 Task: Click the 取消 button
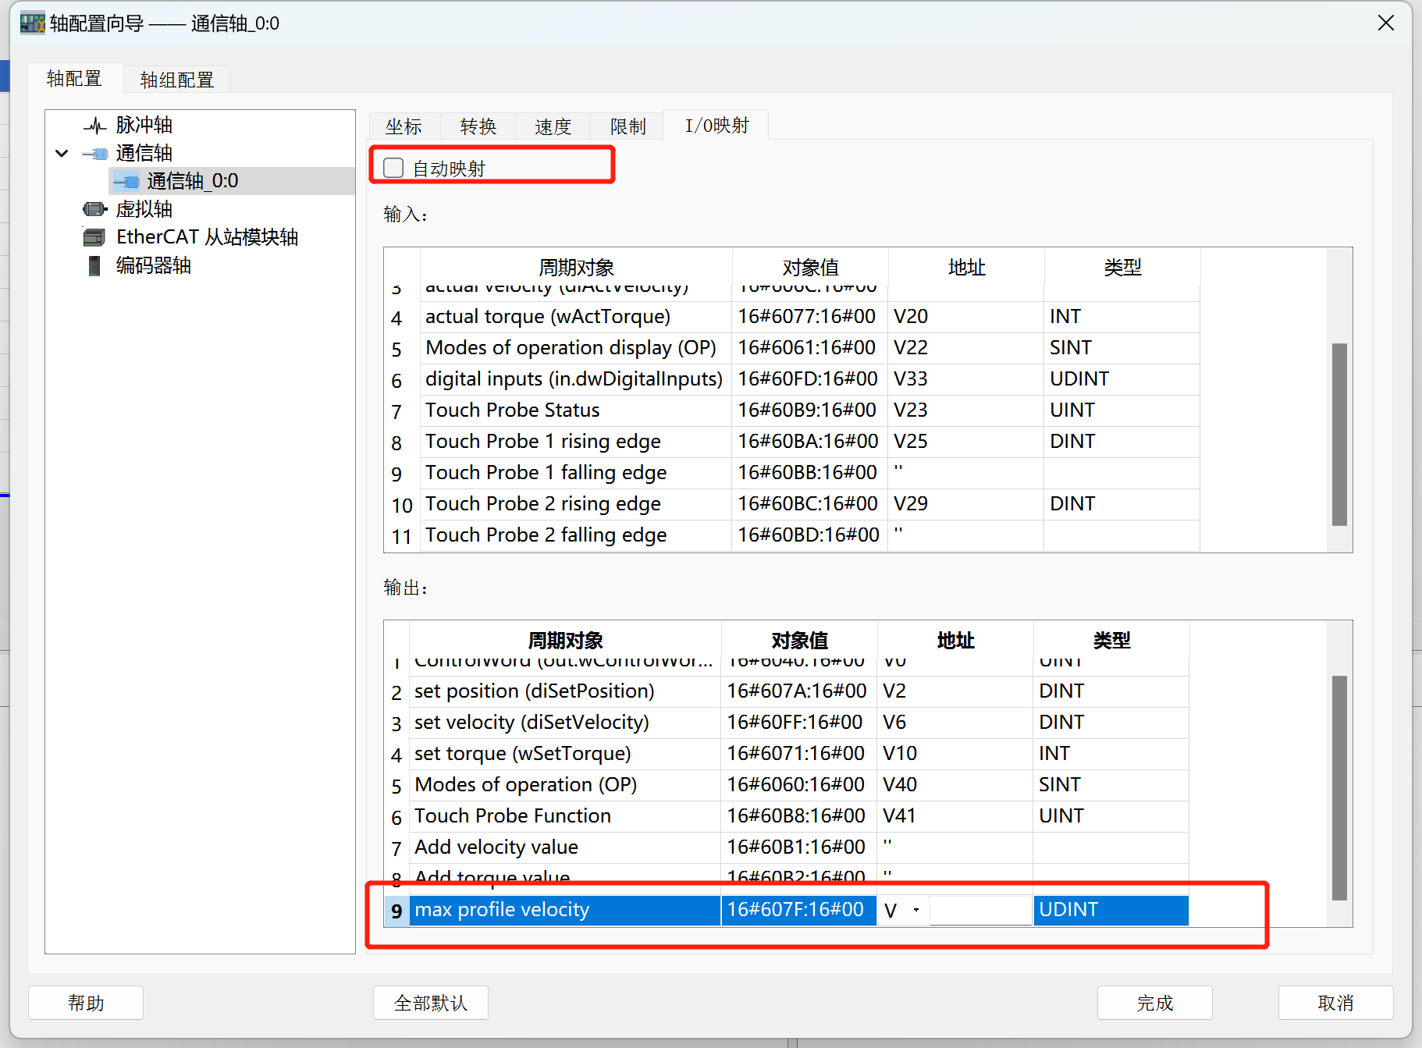[1336, 1003]
